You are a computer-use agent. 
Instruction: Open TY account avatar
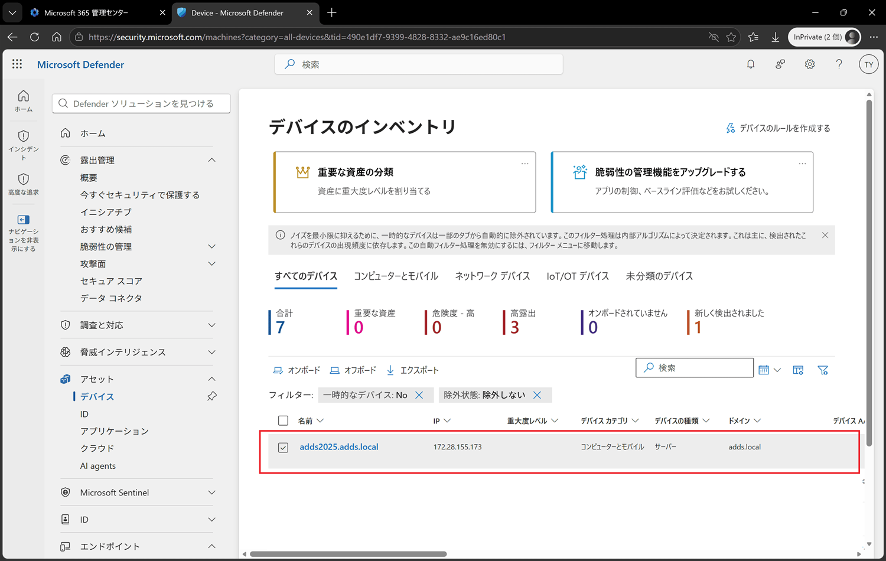(868, 64)
